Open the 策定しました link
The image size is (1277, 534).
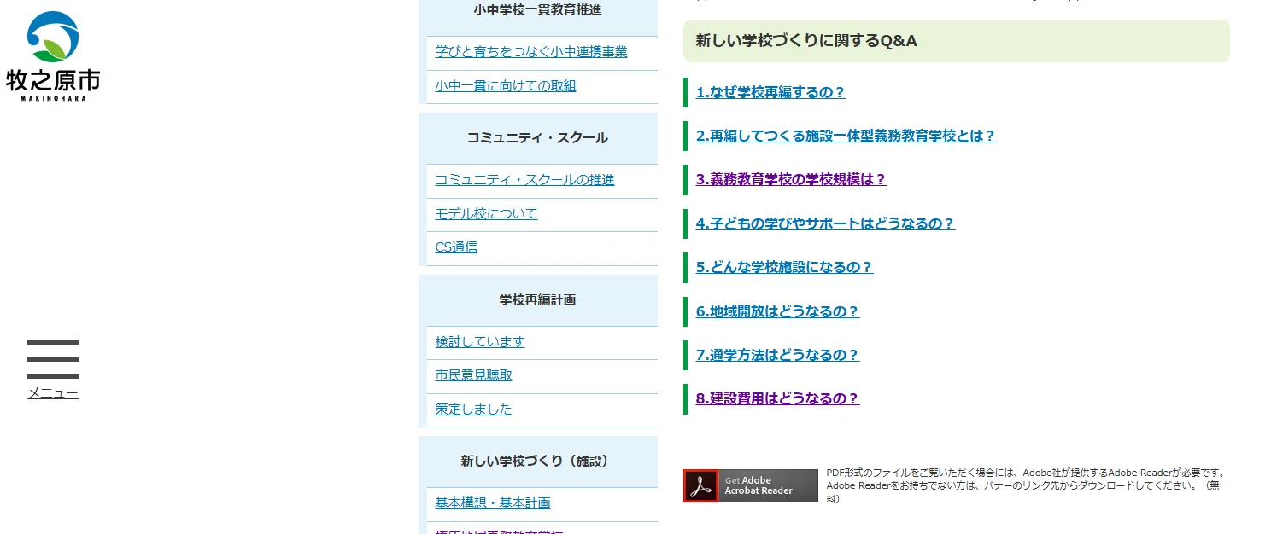(473, 409)
